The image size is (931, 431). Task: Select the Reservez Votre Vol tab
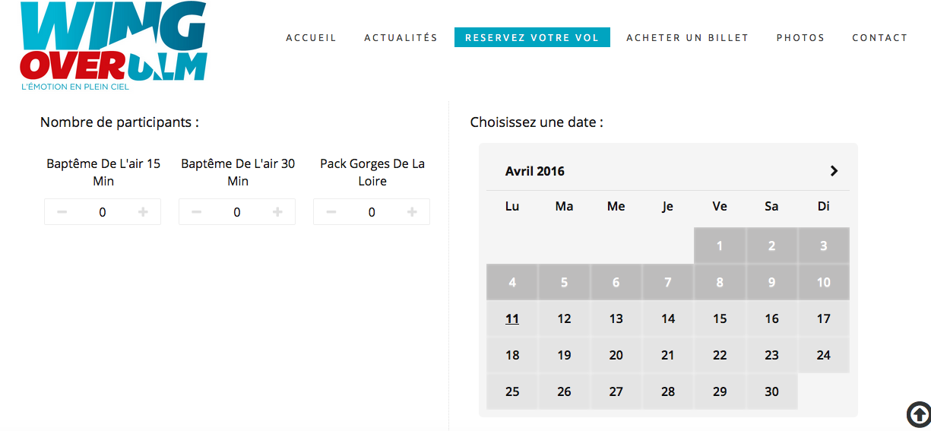[532, 37]
